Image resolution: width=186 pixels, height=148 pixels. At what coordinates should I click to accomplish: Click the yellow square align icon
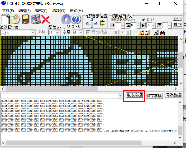(x=103, y=23)
